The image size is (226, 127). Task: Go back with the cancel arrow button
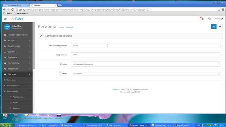click(220, 26)
